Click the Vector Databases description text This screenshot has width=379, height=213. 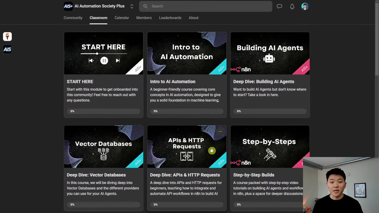pos(103,188)
